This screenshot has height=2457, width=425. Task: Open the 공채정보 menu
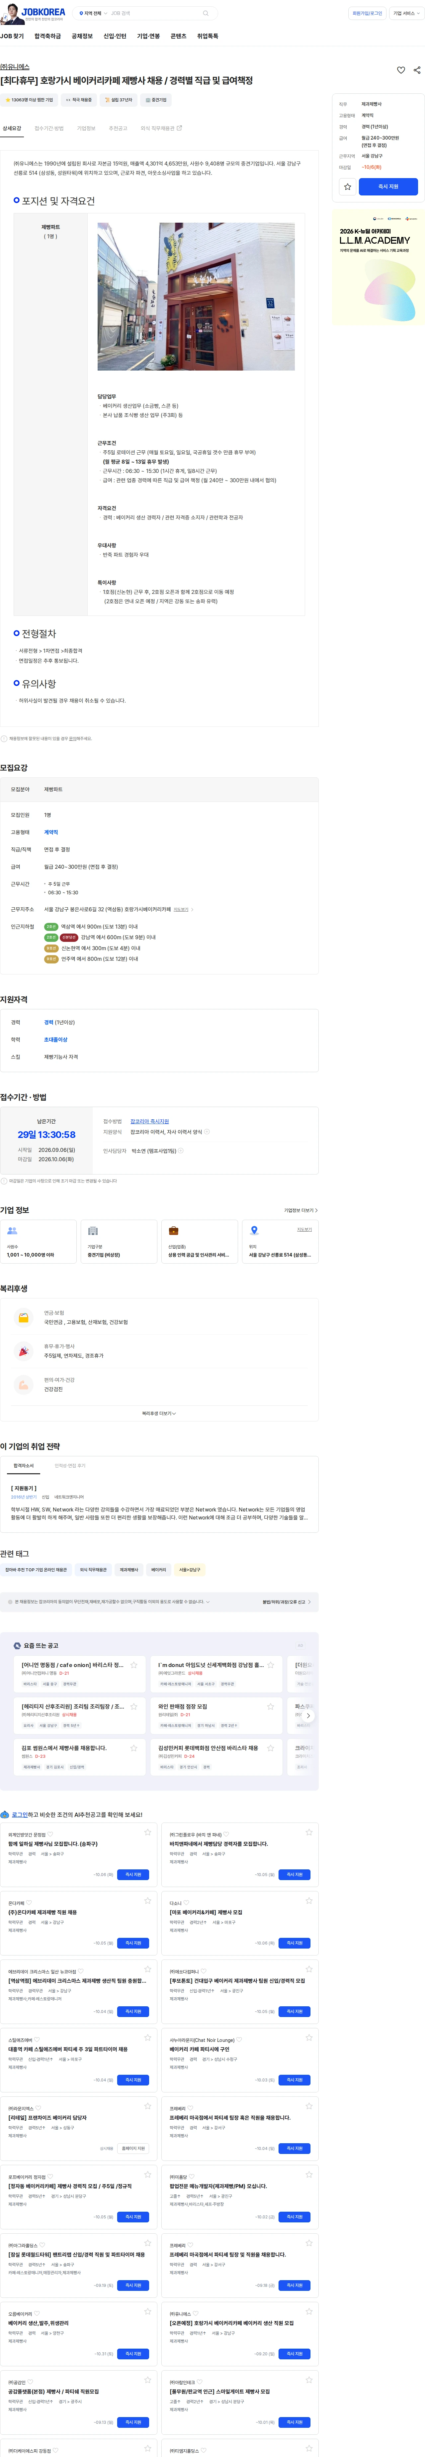(x=82, y=36)
